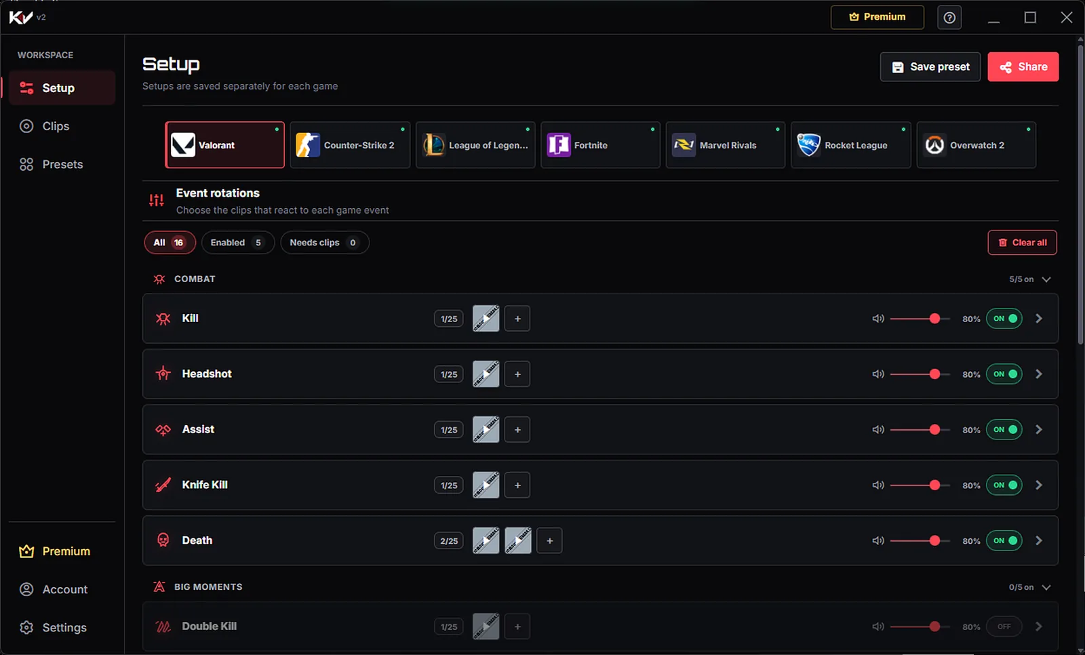Open League of Legends game card
This screenshot has width=1085, height=655.
coord(475,145)
